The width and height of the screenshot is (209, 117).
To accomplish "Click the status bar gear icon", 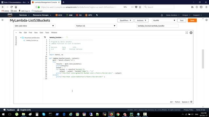I will 191,102.
